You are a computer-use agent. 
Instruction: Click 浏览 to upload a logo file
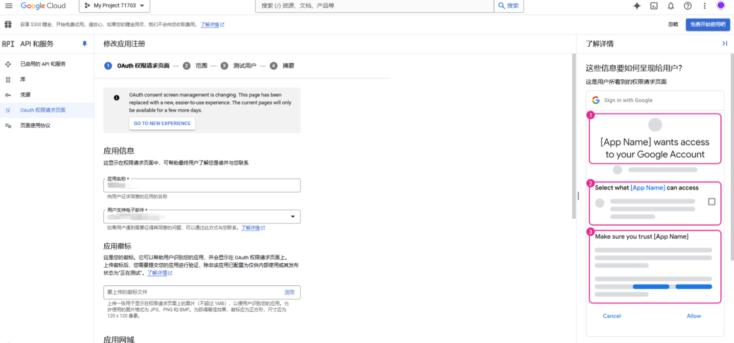pos(290,293)
